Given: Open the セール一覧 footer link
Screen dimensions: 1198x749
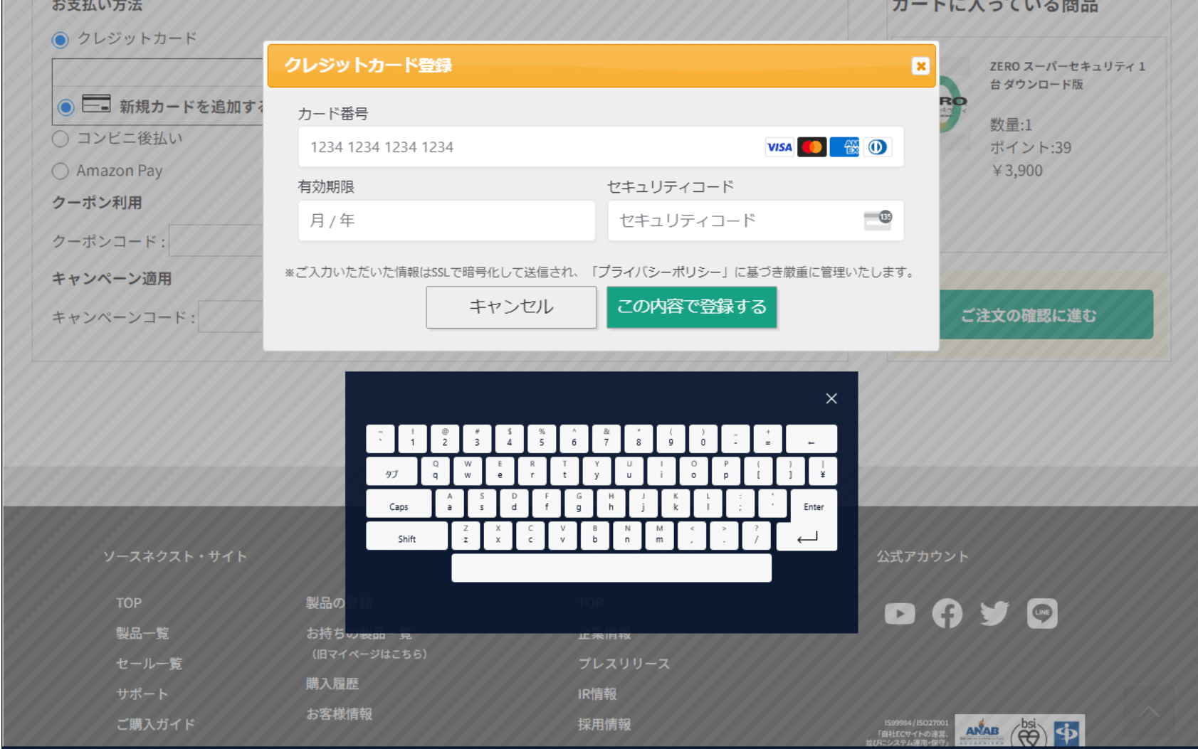Looking at the screenshot, I should click(x=149, y=664).
